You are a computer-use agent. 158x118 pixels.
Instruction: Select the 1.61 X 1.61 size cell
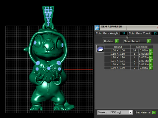pos(118,61)
